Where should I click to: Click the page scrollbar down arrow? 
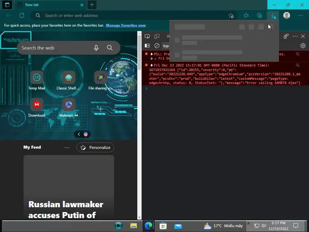(x=139, y=217)
